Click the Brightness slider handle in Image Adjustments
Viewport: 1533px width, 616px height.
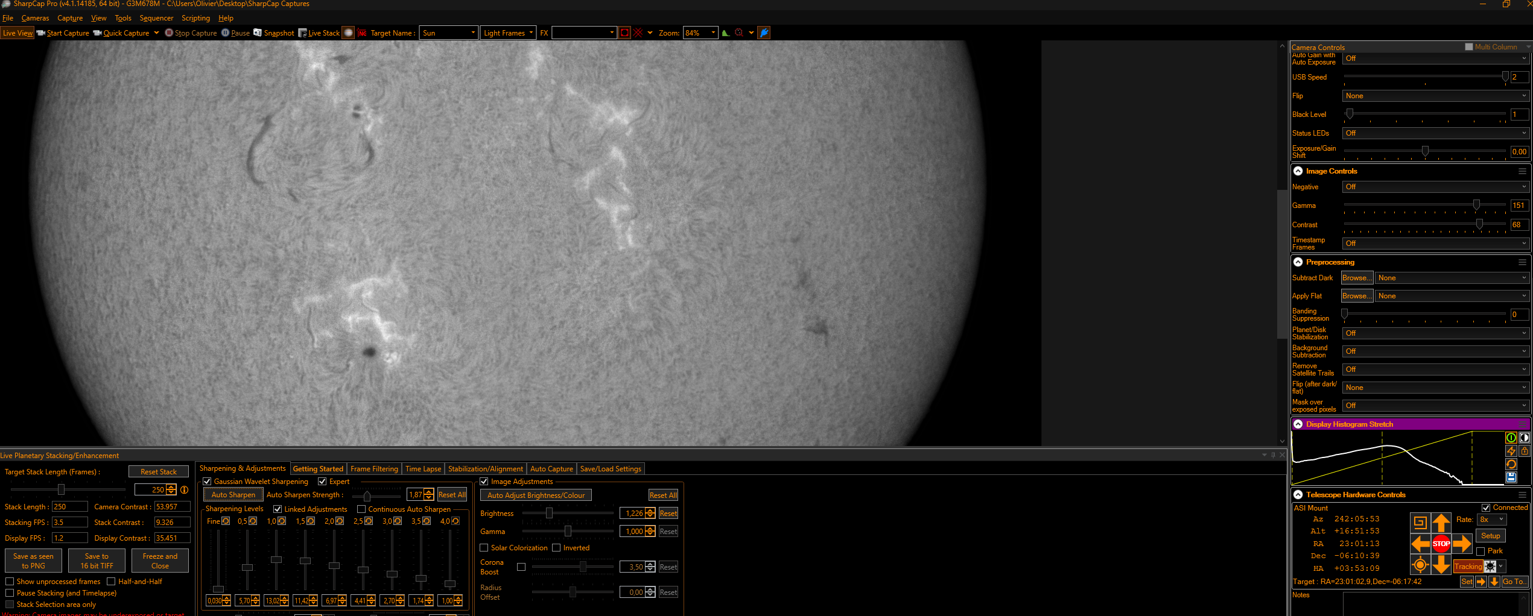[x=549, y=513]
